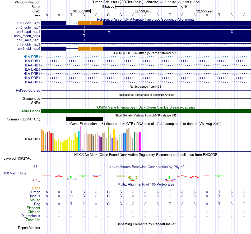Click the light-blue HLA-DRB1 transcript label
Viewport: 251px width, 234px height.
point(32,57)
